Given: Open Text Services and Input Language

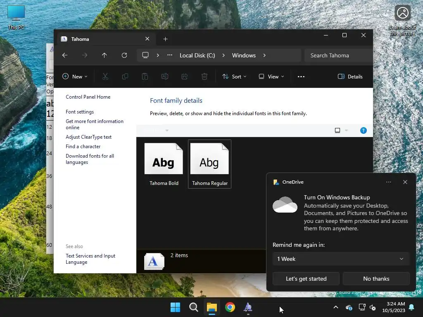Looking at the screenshot, I should (90, 259).
